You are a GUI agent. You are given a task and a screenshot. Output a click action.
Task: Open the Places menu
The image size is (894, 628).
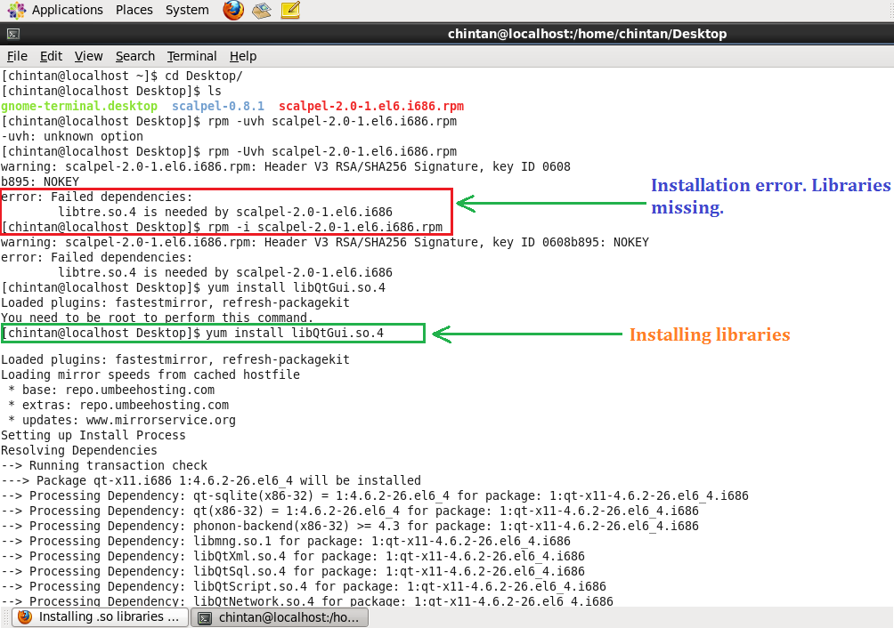[134, 11]
